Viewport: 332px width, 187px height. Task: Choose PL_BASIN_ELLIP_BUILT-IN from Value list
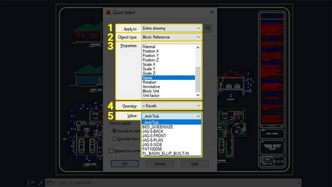click(x=171, y=153)
